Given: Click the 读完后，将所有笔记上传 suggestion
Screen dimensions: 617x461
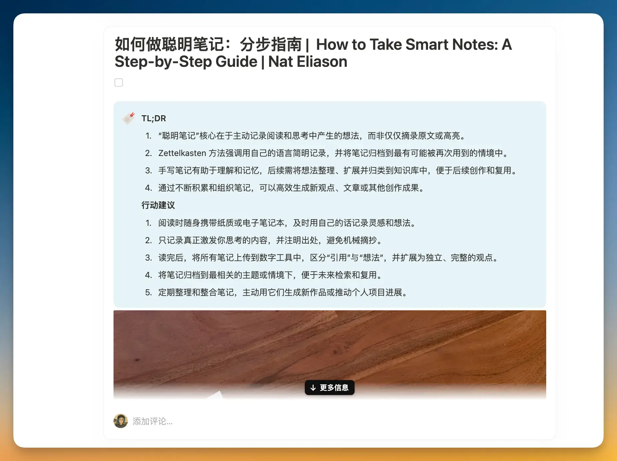Looking at the screenshot, I should click(x=329, y=258).
